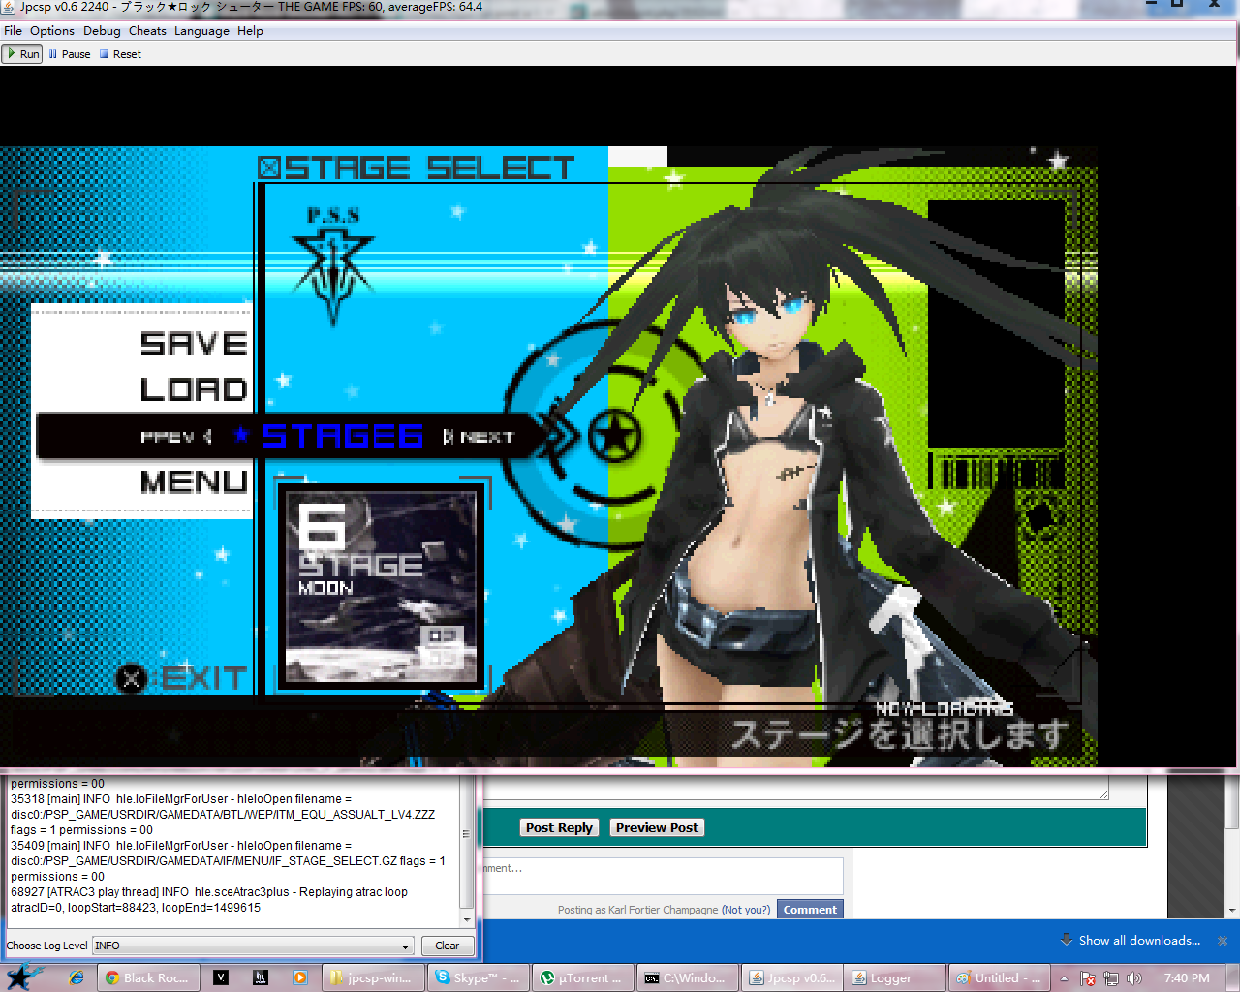Click the Preview Post button
1240x992 pixels.
tap(657, 827)
